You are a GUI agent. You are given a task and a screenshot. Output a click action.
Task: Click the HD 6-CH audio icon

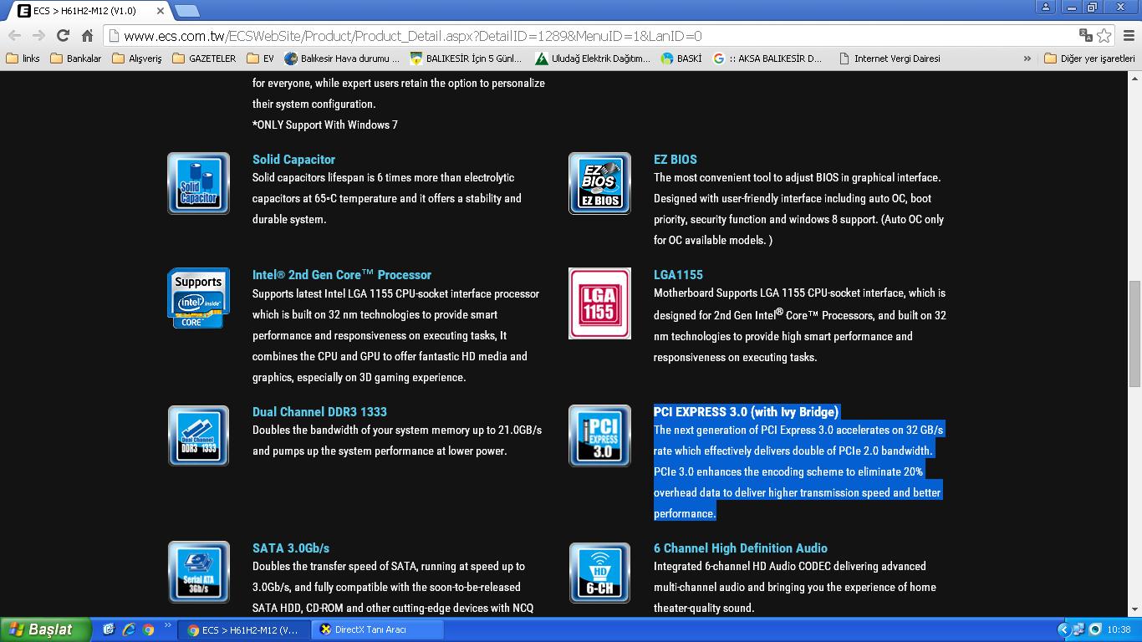[599, 572]
